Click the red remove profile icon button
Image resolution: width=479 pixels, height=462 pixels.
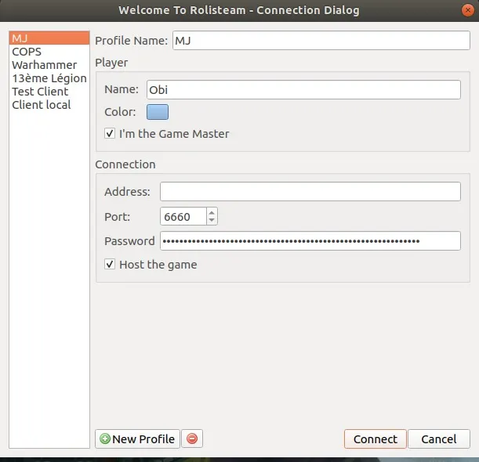click(x=192, y=439)
